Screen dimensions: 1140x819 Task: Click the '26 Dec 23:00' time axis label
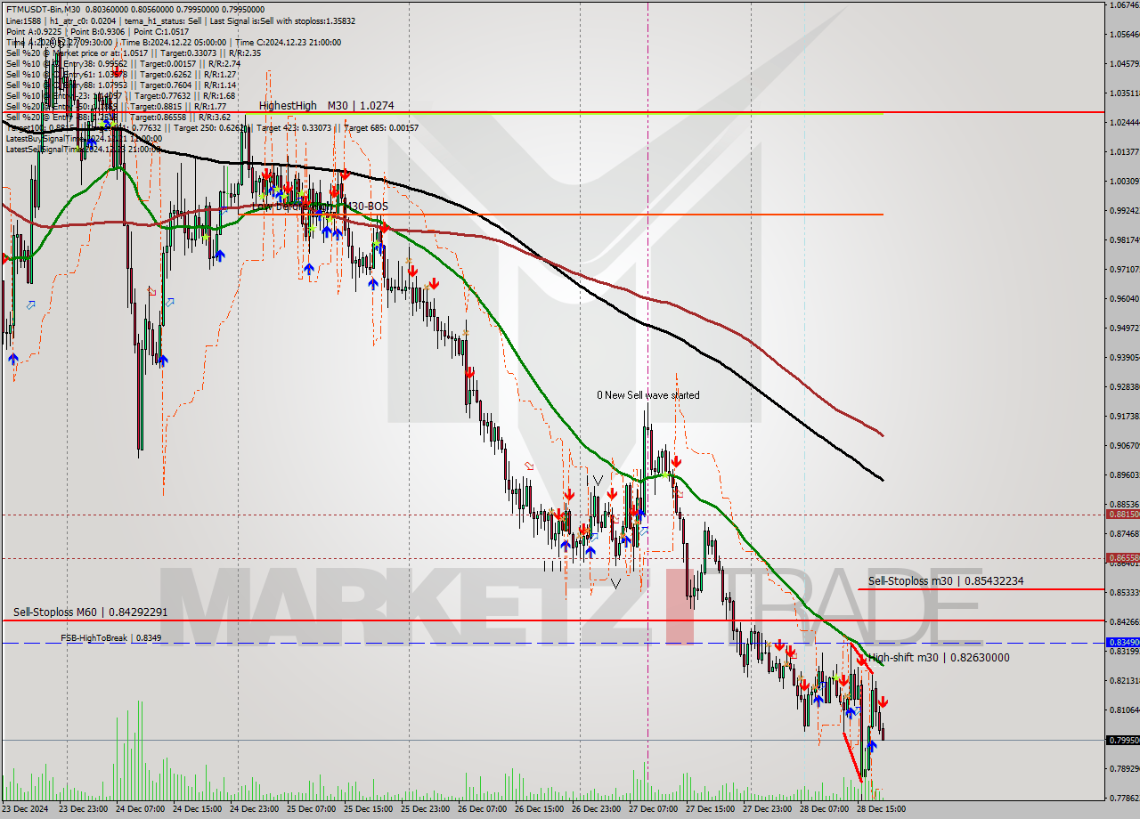(x=597, y=809)
